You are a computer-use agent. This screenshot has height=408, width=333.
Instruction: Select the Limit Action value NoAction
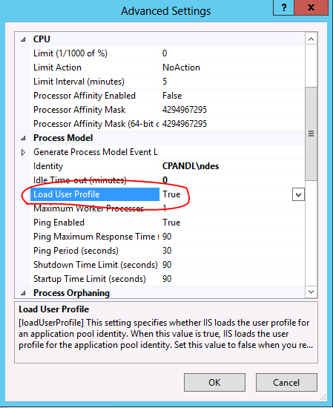(181, 68)
